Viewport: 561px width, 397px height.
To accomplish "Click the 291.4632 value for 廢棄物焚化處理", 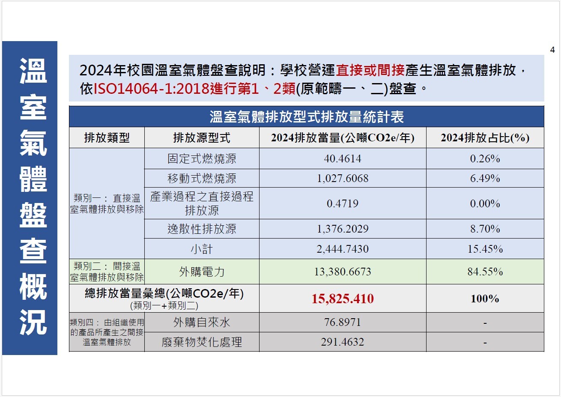I will click(x=342, y=342).
